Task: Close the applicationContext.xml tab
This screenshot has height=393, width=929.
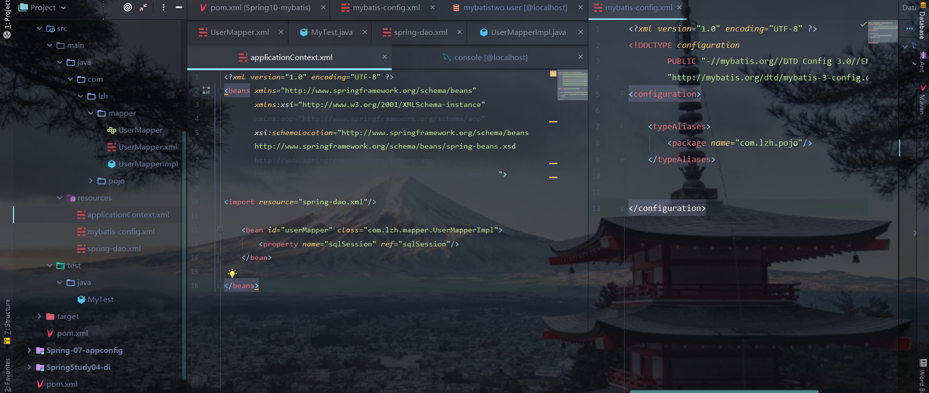Action: [385, 57]
